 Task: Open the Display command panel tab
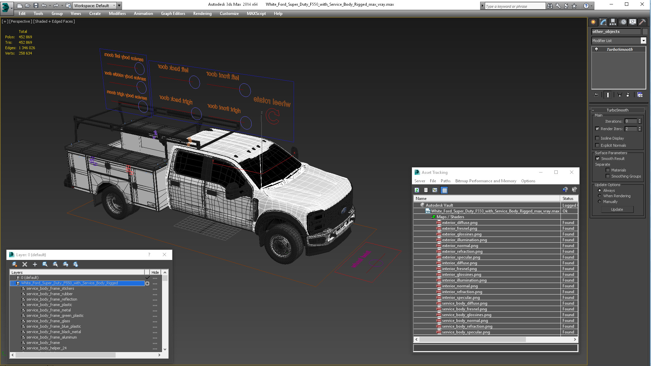click(632, 22)
